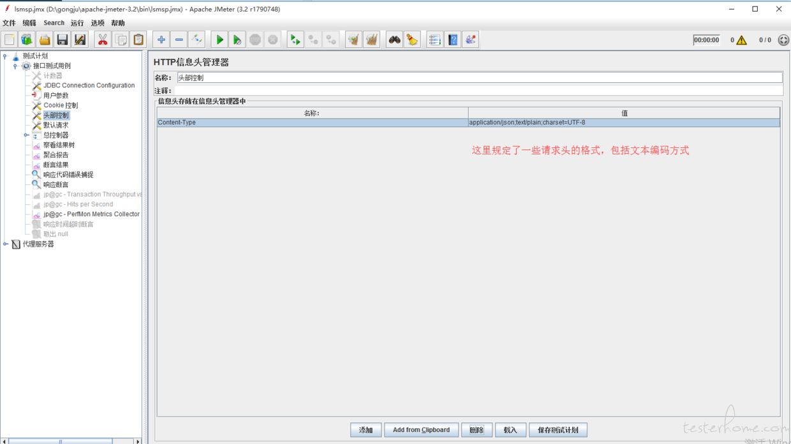The image size is (791, 444).
Task: Click the Copy toolbar icon
Action: (x=121, y=40)
